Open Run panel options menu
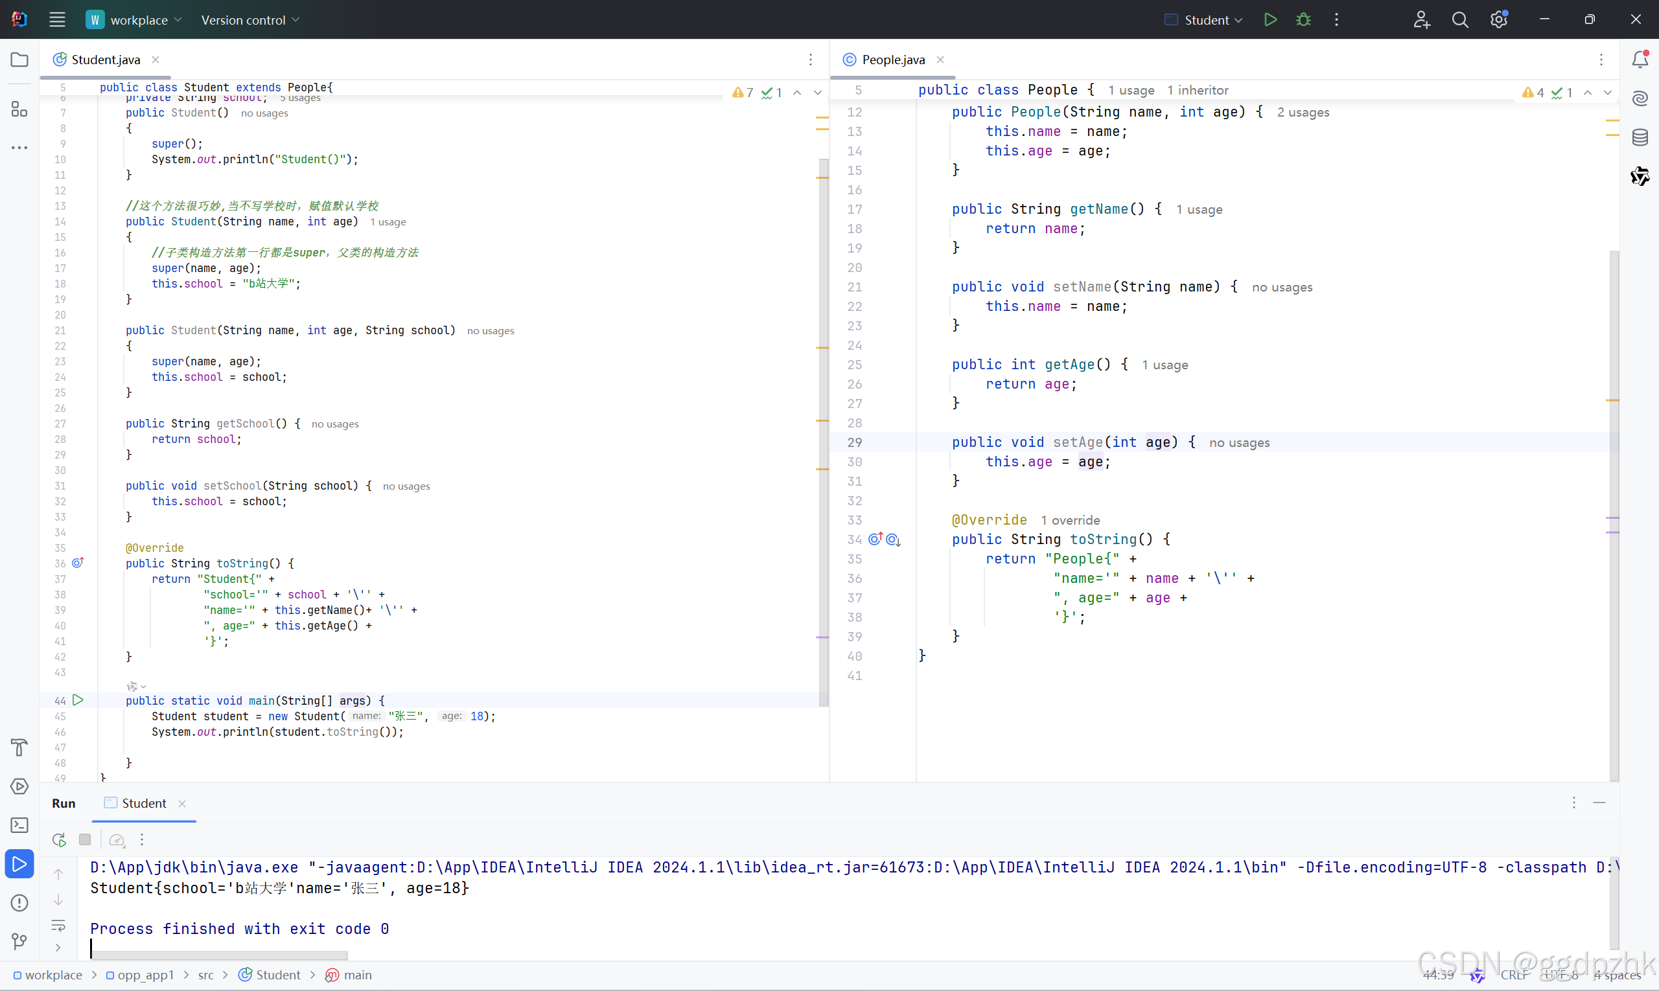 [x=1574, y=803]
